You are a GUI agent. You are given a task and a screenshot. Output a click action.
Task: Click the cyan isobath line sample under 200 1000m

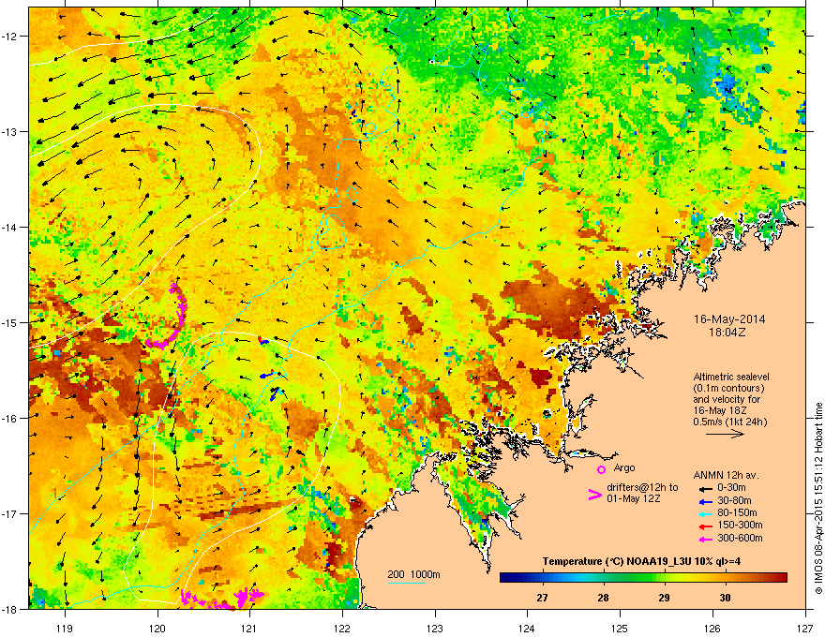[407, 584]
